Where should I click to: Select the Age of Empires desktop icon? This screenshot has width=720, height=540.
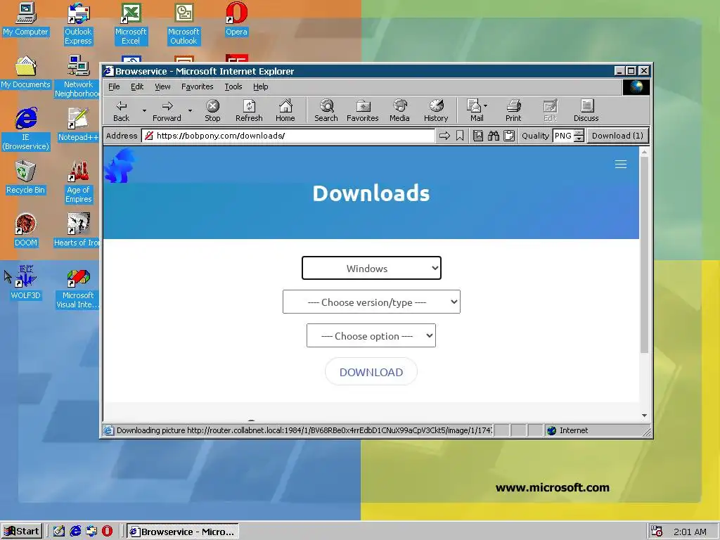tap(78, 182)
